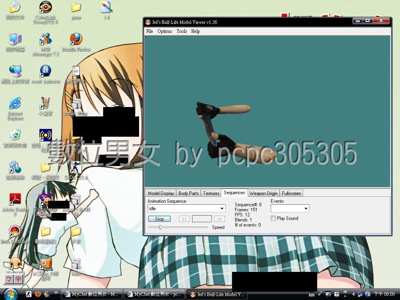Select the 手套 folder icon
The width and height of the screenshot is (400, 300).
76,234
